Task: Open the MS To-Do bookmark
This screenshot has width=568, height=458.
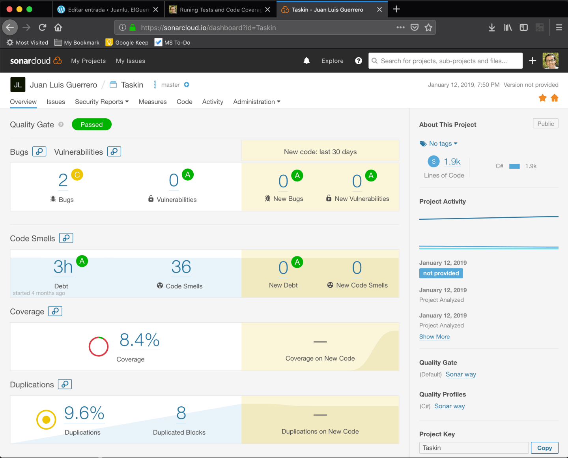Action: [x=172, y=42]
